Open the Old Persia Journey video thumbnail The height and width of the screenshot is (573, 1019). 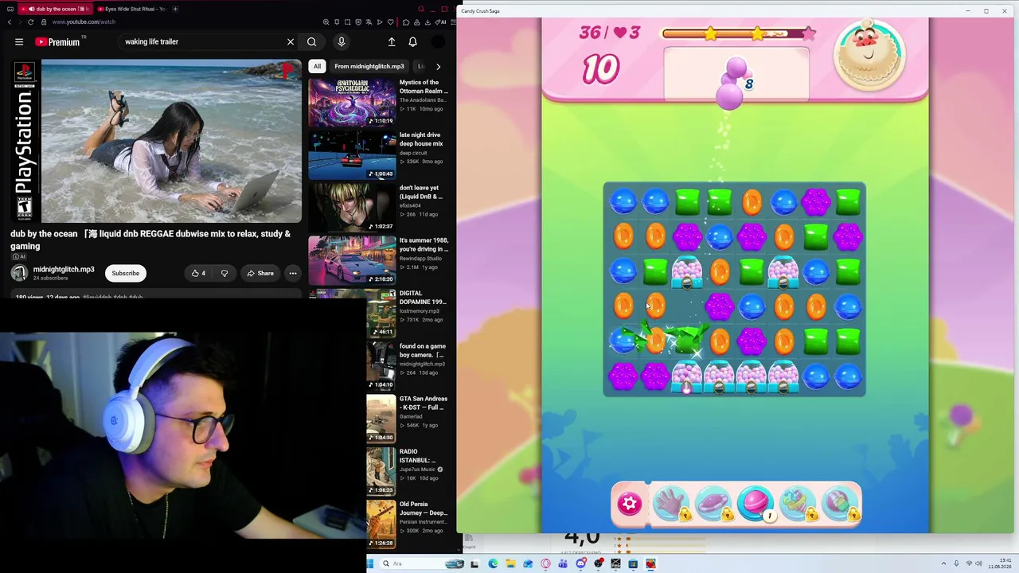coord(381,524)
